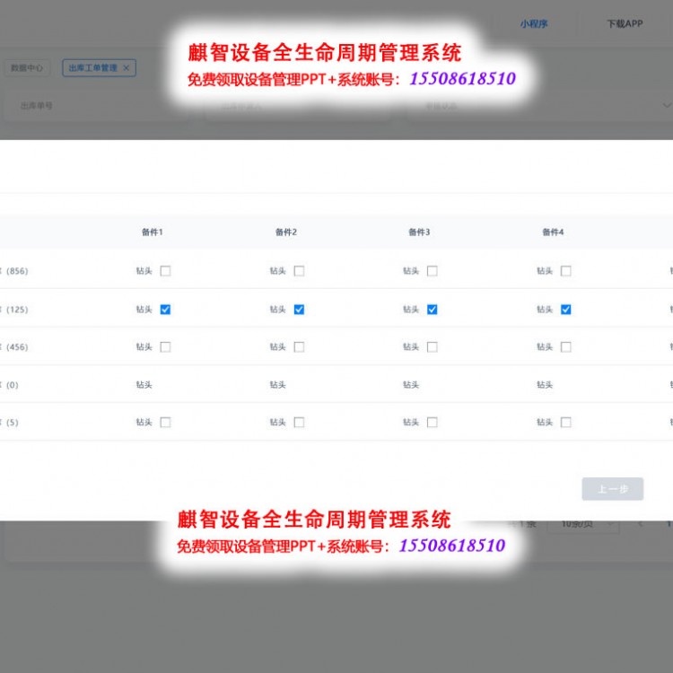The height and width of the screenshot is (673, 673).
Task: Check 备件2 钻头 checkbox in the (456) row
Action: click(299, 347)
